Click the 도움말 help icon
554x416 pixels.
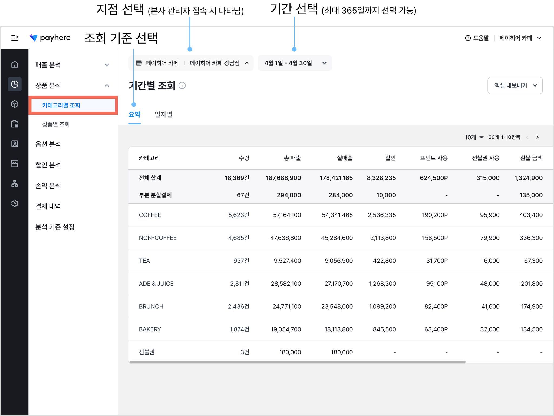point(468,38)
